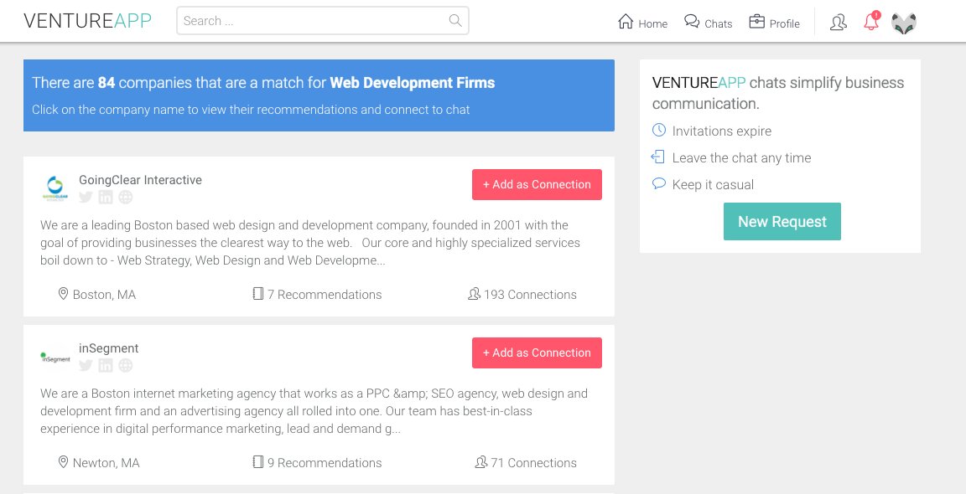Click the VentureApp logo
The width and height of the screenshot is (966, 494).
[87, 21]
